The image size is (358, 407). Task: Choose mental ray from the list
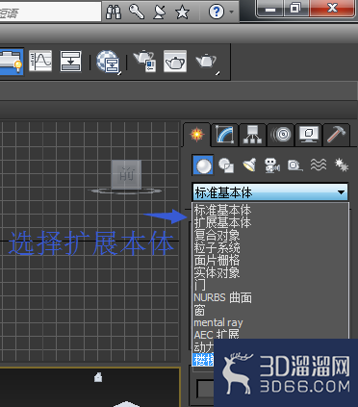(x=270, y=322)
